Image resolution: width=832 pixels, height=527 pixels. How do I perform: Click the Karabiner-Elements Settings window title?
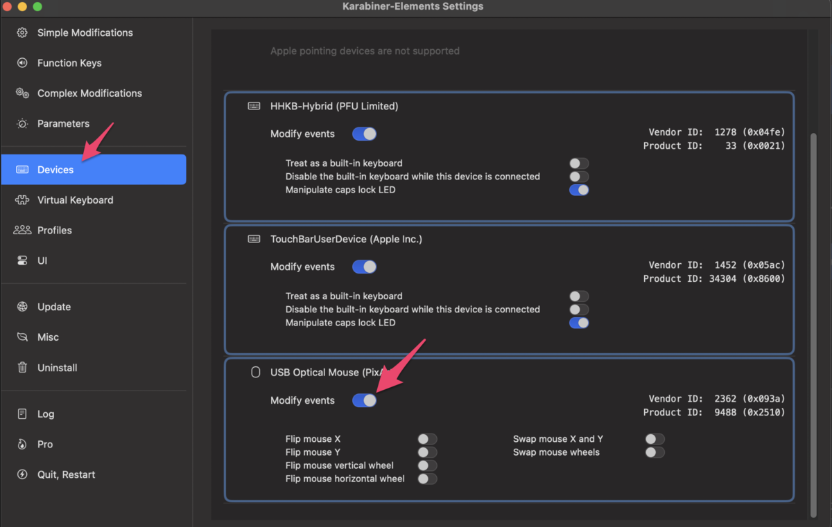click(x=413, y=6)
